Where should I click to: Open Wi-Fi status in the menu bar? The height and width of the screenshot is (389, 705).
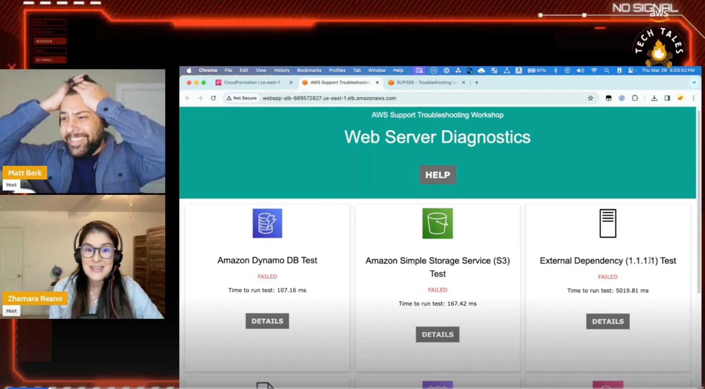tap(594, 70)
